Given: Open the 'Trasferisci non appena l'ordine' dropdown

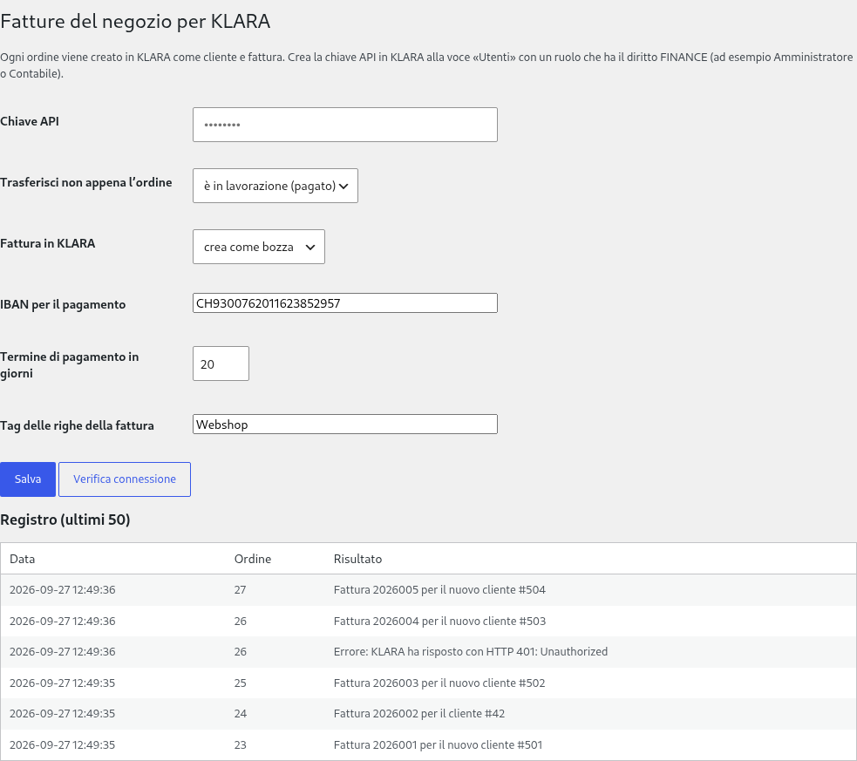Looking at the screenshot, I should pos(275,186).
